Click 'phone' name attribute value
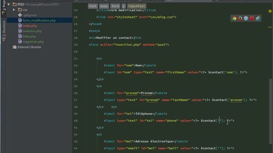273x153 pixels. (x=171, y=121)
